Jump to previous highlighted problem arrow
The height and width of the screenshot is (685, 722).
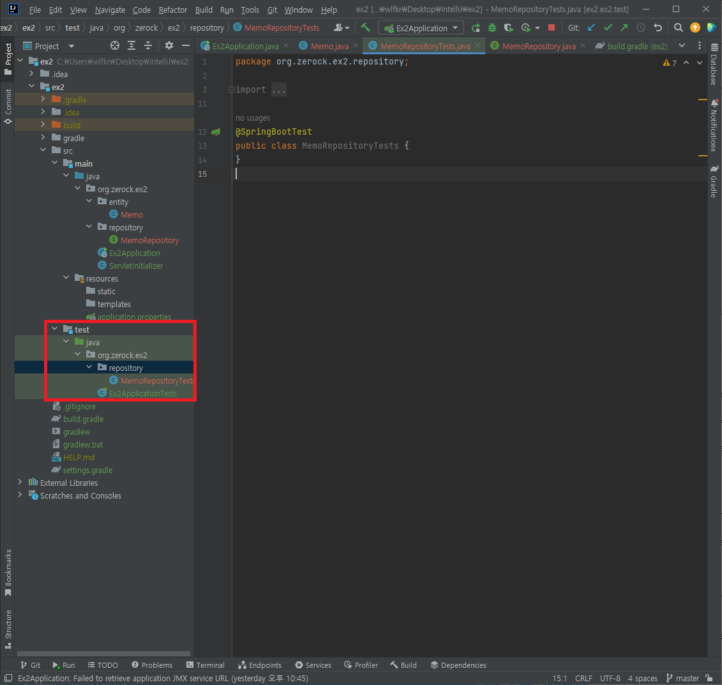tap(686, 63)
